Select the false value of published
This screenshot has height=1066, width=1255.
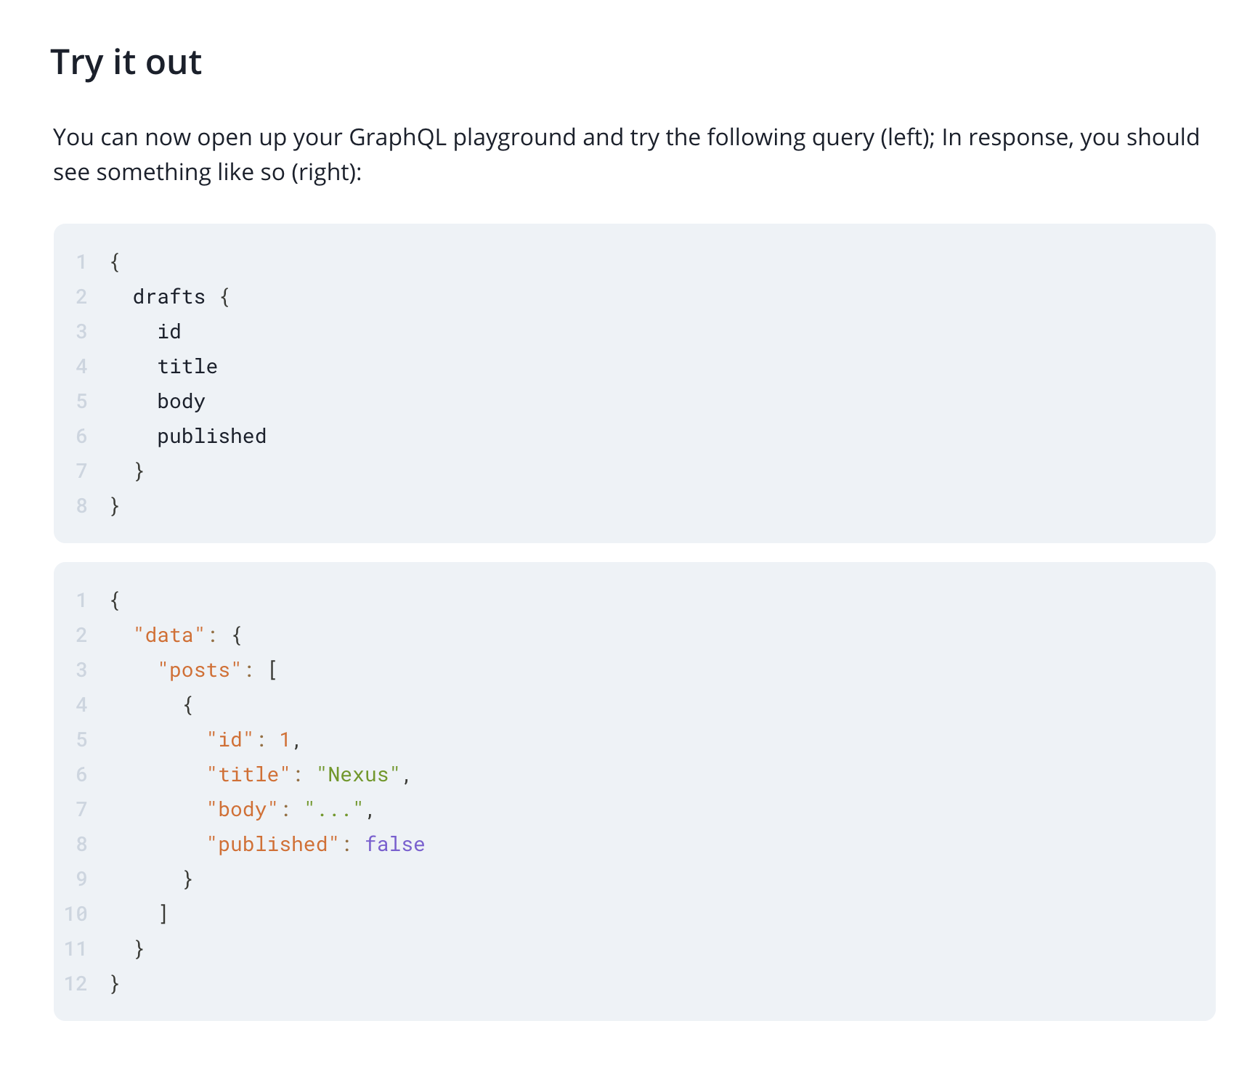pos(394,844)
